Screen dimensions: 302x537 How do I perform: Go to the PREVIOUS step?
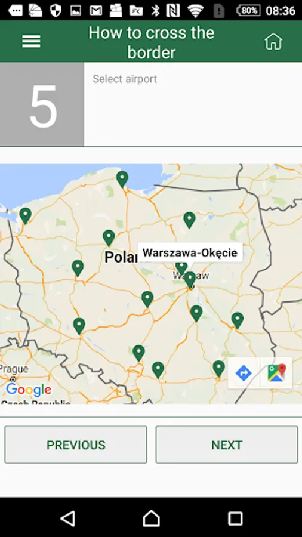pos(76,445)
